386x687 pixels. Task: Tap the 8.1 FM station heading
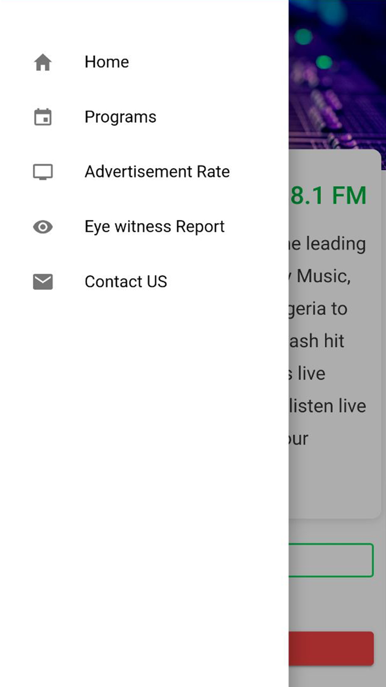[x=328, y=196]
